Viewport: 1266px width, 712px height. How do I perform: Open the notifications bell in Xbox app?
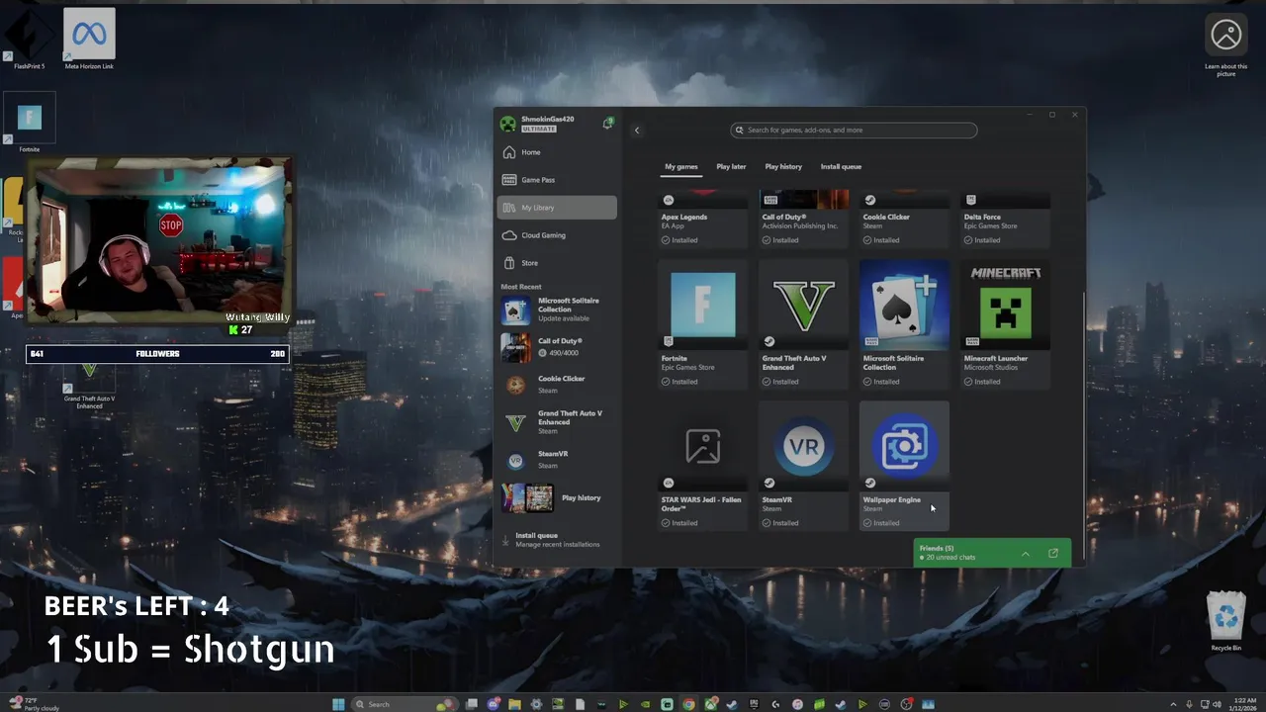coord(607,124)
